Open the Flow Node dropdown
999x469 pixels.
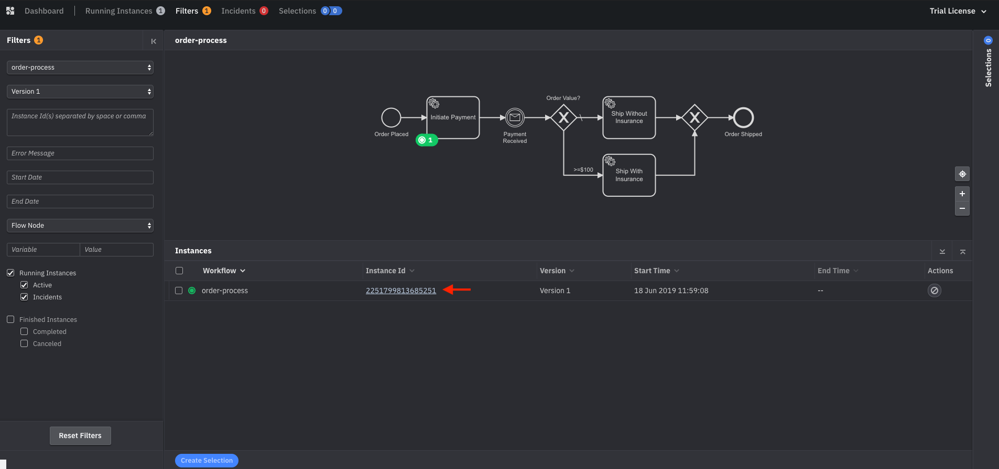[x=80, y=226]
